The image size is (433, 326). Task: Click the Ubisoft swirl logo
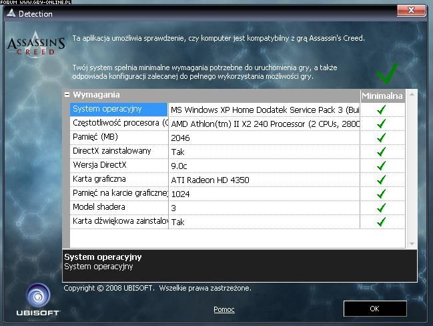pos(38,295)
